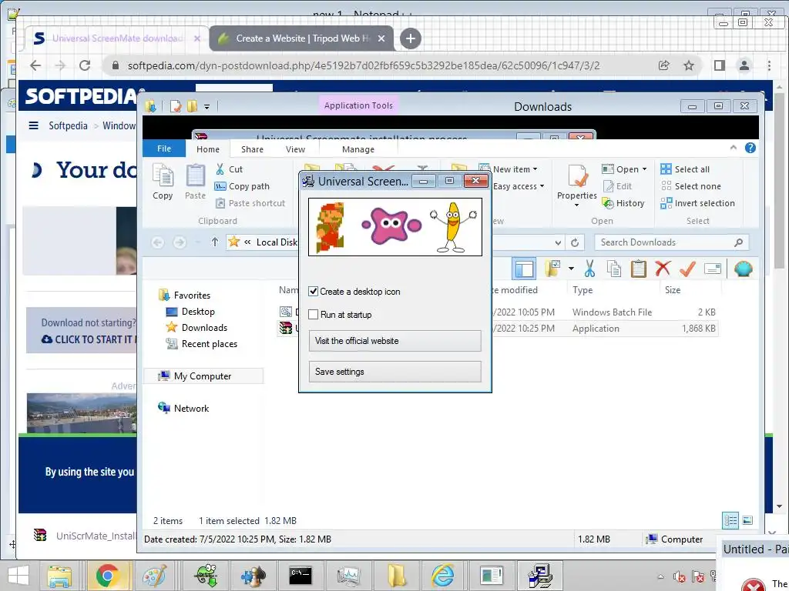Click Visit the official website button

[395, 341]
